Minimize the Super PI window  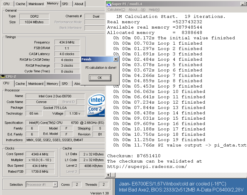click(x=243, y=4)
